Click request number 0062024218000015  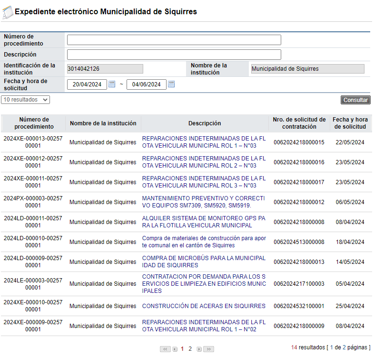point(299,142)
